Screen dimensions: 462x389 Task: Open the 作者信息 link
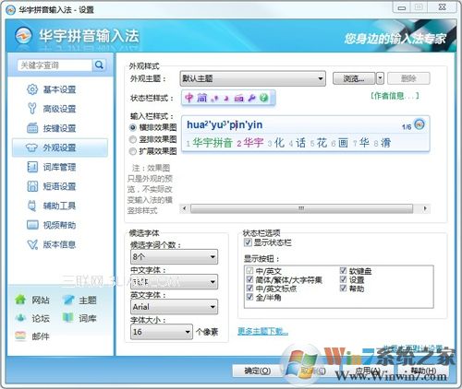point(395,96)
